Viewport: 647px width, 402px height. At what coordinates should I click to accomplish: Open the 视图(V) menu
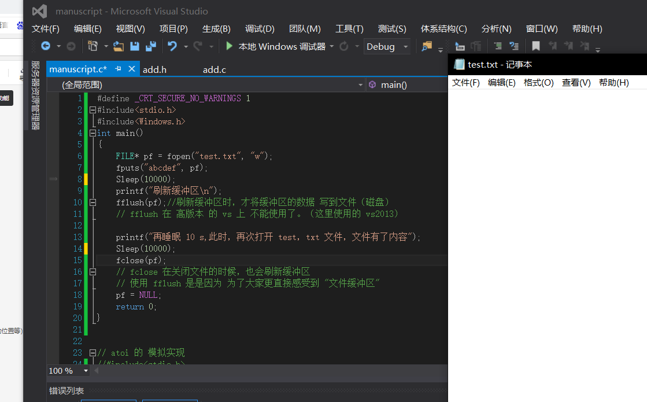point(131,28)
